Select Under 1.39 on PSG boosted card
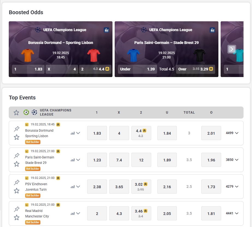 pyautogui.click(x=137, y=69)
